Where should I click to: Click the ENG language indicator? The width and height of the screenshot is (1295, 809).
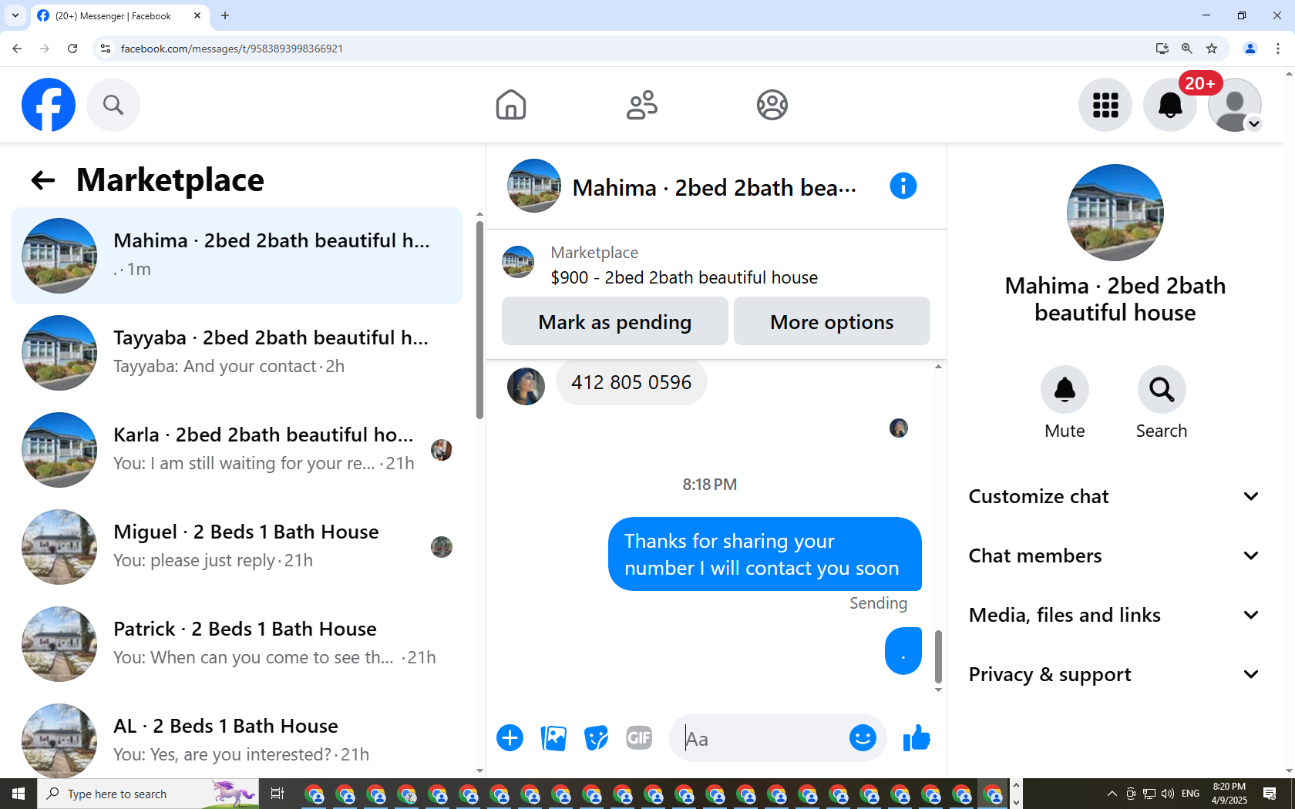click(x=1190, y=794)
